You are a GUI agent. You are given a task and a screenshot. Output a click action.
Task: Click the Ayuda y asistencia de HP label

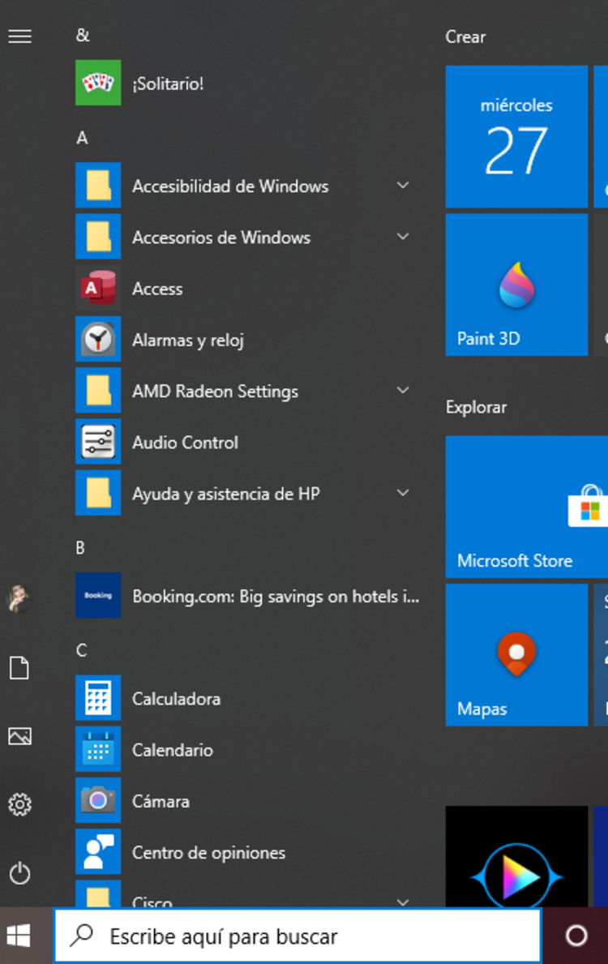click(x=225, y=494)
